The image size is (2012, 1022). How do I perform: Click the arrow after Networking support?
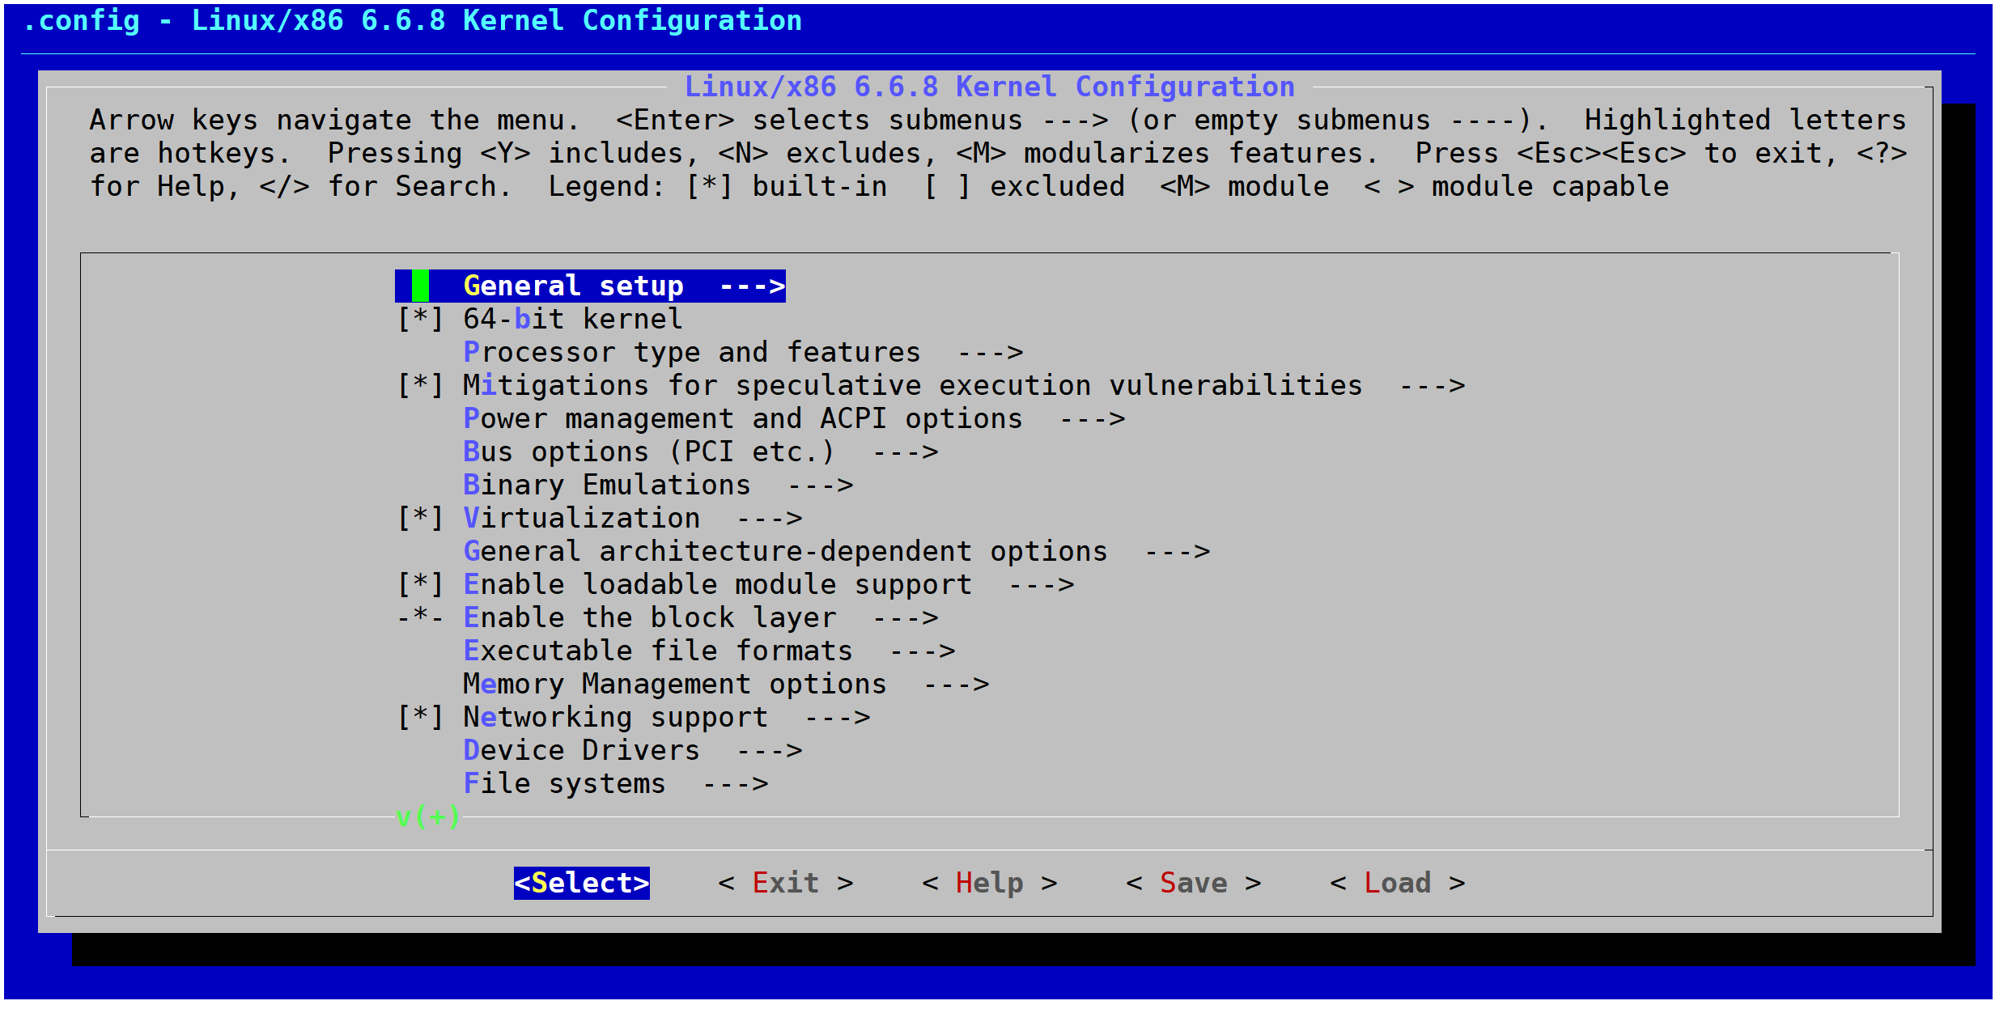click(x=837, y=717)
